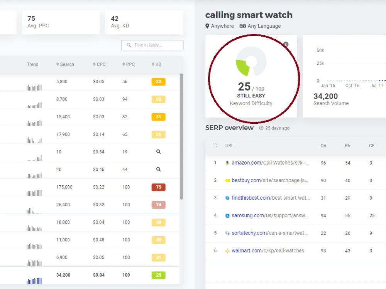
Task: Click the Avg. KD 42 summary card
Action: point(144,22)
